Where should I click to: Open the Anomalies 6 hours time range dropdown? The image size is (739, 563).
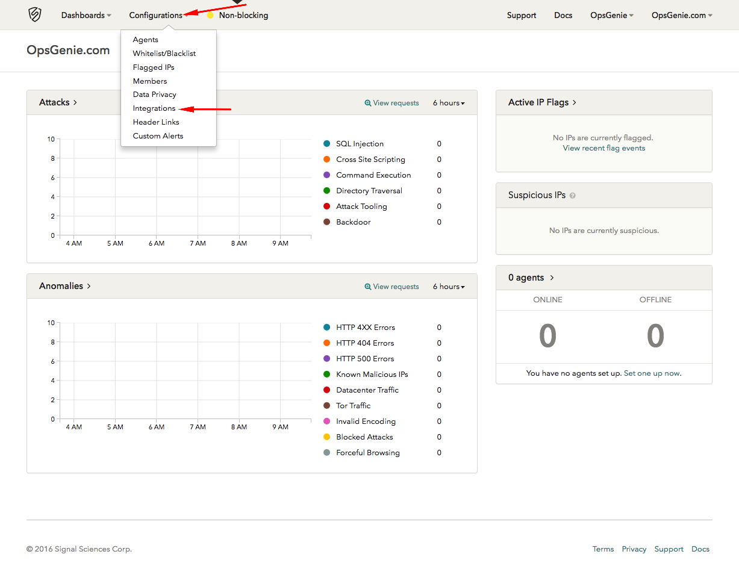click(449, 287)
